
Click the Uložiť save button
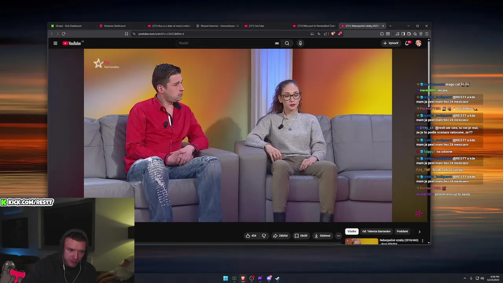(301, 236)
